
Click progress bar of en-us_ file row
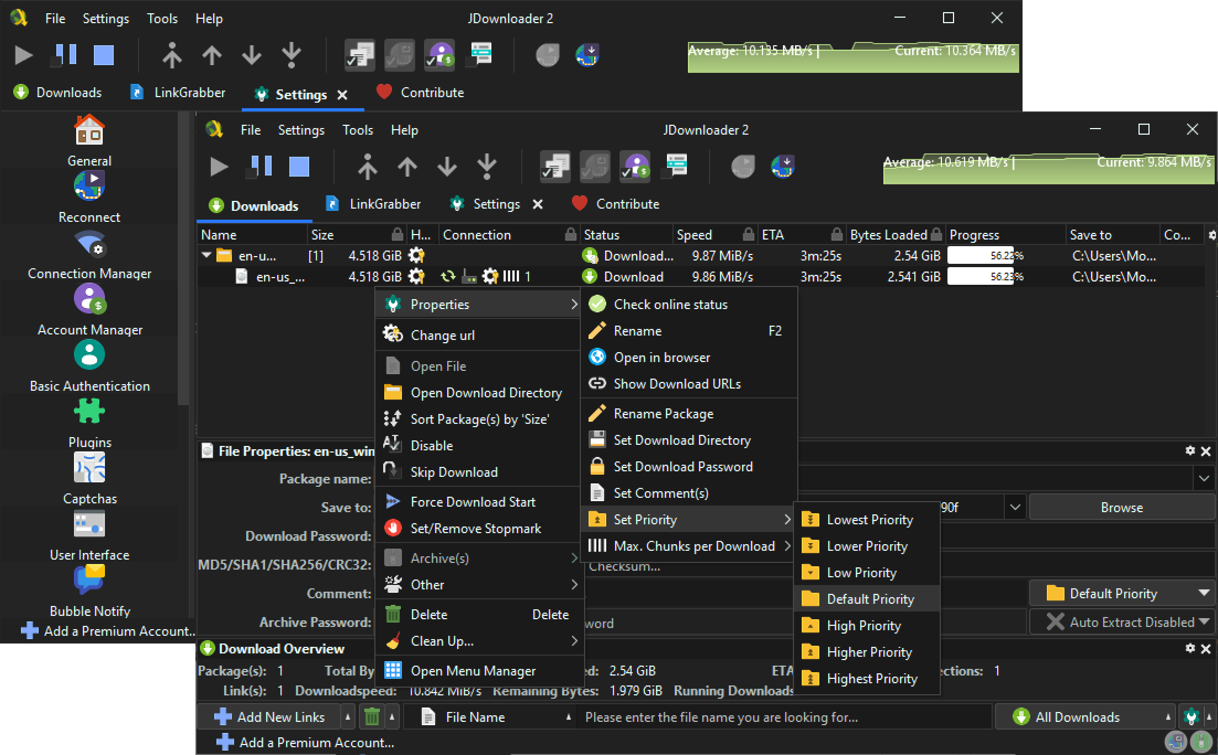click(1005, 277)
